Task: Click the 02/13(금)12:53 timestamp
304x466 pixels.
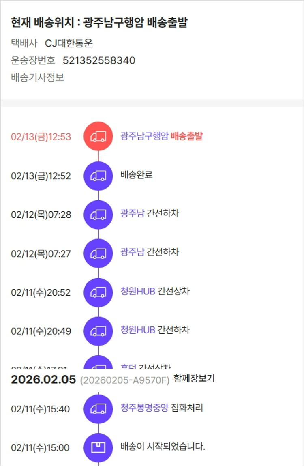Action: pos(41,137)
